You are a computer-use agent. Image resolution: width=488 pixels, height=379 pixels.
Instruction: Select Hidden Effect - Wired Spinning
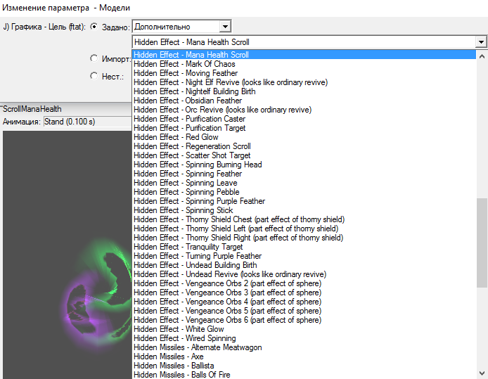point(304,338)
